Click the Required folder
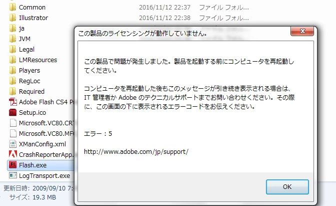336x206 pixels. pyautogui.click(x=27, y=92)
